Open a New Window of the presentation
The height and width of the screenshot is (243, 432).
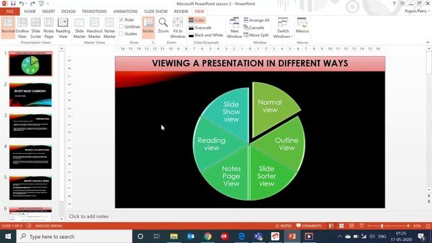tap(234, 28)
